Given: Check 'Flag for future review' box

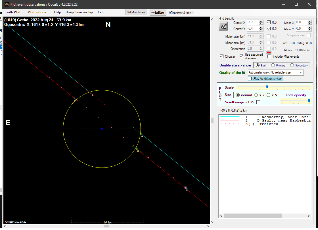Looking at the screenshot, I should (250, 78).
